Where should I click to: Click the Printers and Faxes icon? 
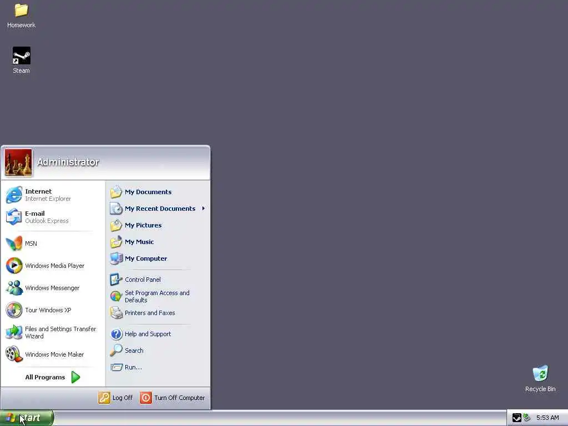(116, 313)
